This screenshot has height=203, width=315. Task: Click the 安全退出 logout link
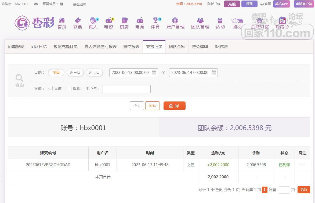click(79, 4)
